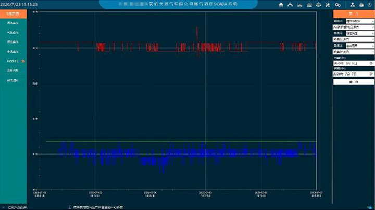
Task: Expand the first curve parameter dropdown
Action: 354,27
